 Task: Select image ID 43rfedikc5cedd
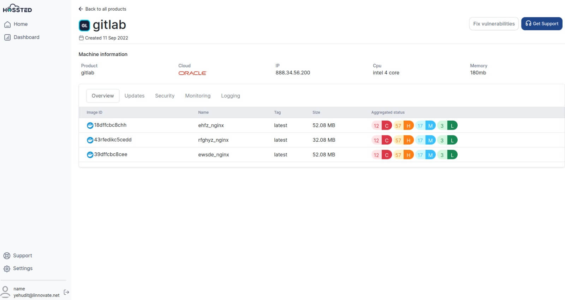[x=113, y=140]
